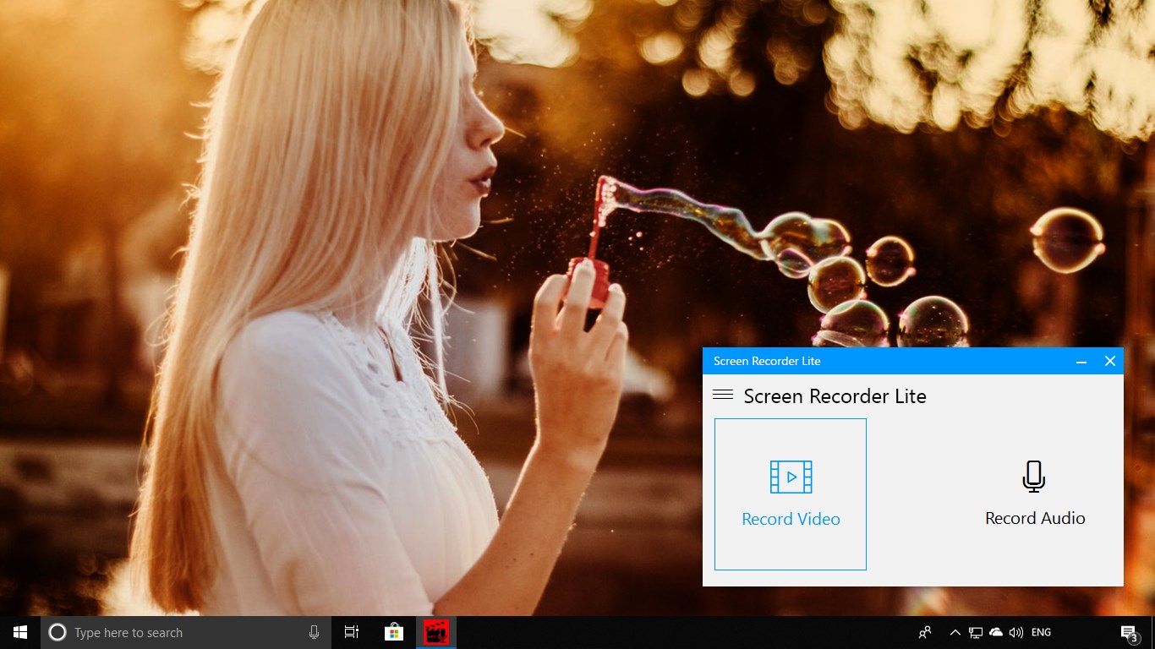Expand hidden system tray icons
Viewport: 1155px width, 649px height.
pyautogui.click(x=955, y=631)
